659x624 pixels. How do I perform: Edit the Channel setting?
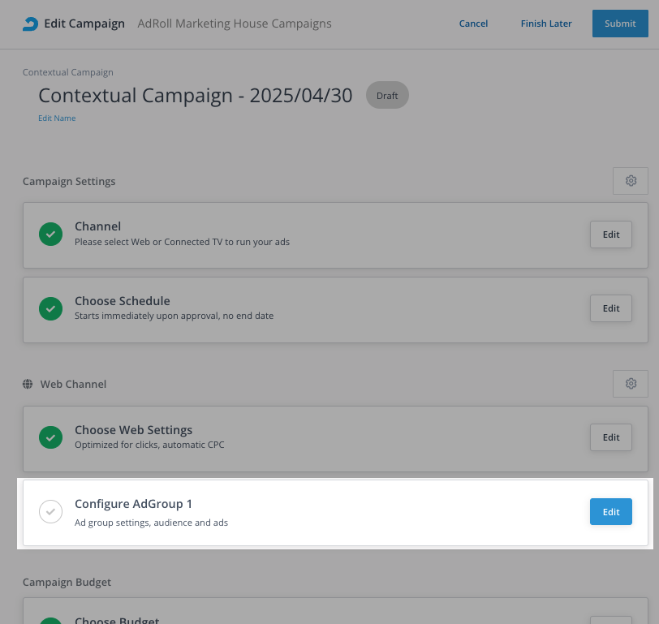610,235
